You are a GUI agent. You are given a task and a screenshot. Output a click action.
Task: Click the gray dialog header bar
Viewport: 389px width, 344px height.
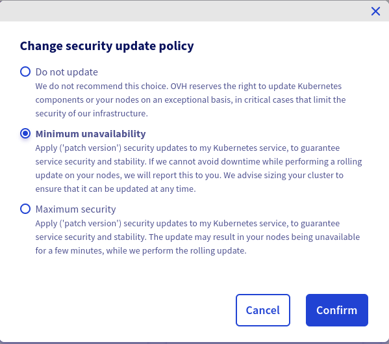(x=195, y=10)
